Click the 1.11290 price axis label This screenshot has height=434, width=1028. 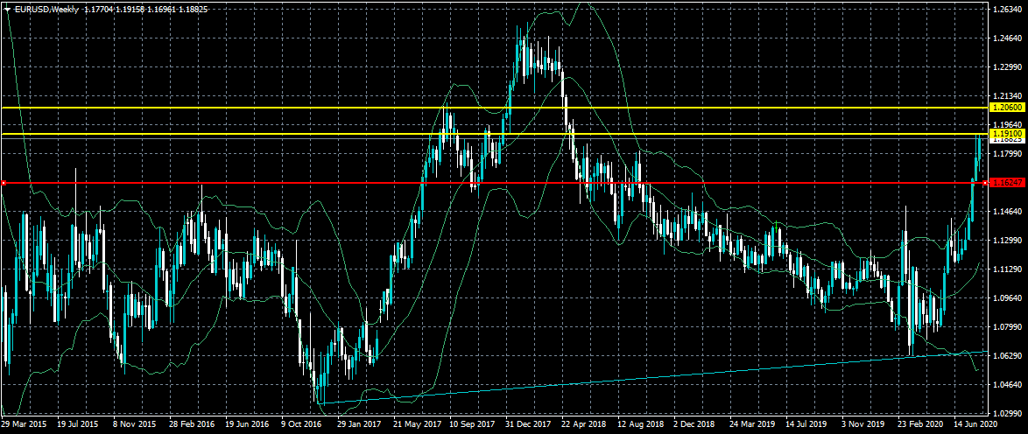[1007, 269]
